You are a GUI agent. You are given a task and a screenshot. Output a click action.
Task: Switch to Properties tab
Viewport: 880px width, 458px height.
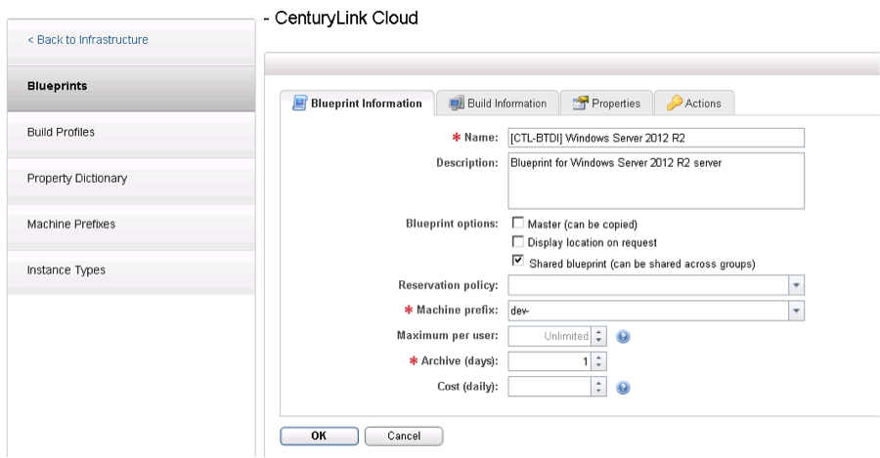606,104
